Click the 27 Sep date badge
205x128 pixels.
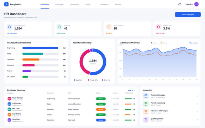click(x=146, y=96)
